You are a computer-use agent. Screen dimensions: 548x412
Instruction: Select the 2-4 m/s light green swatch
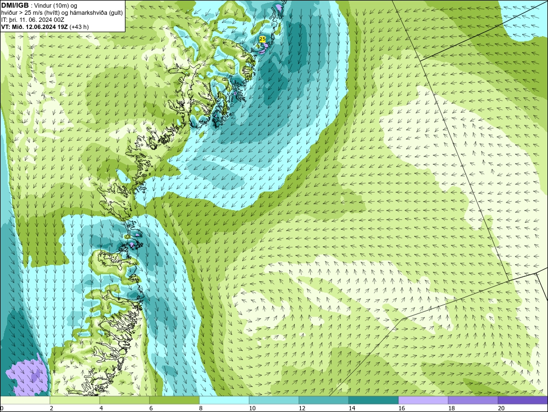[x=75, y=400]
